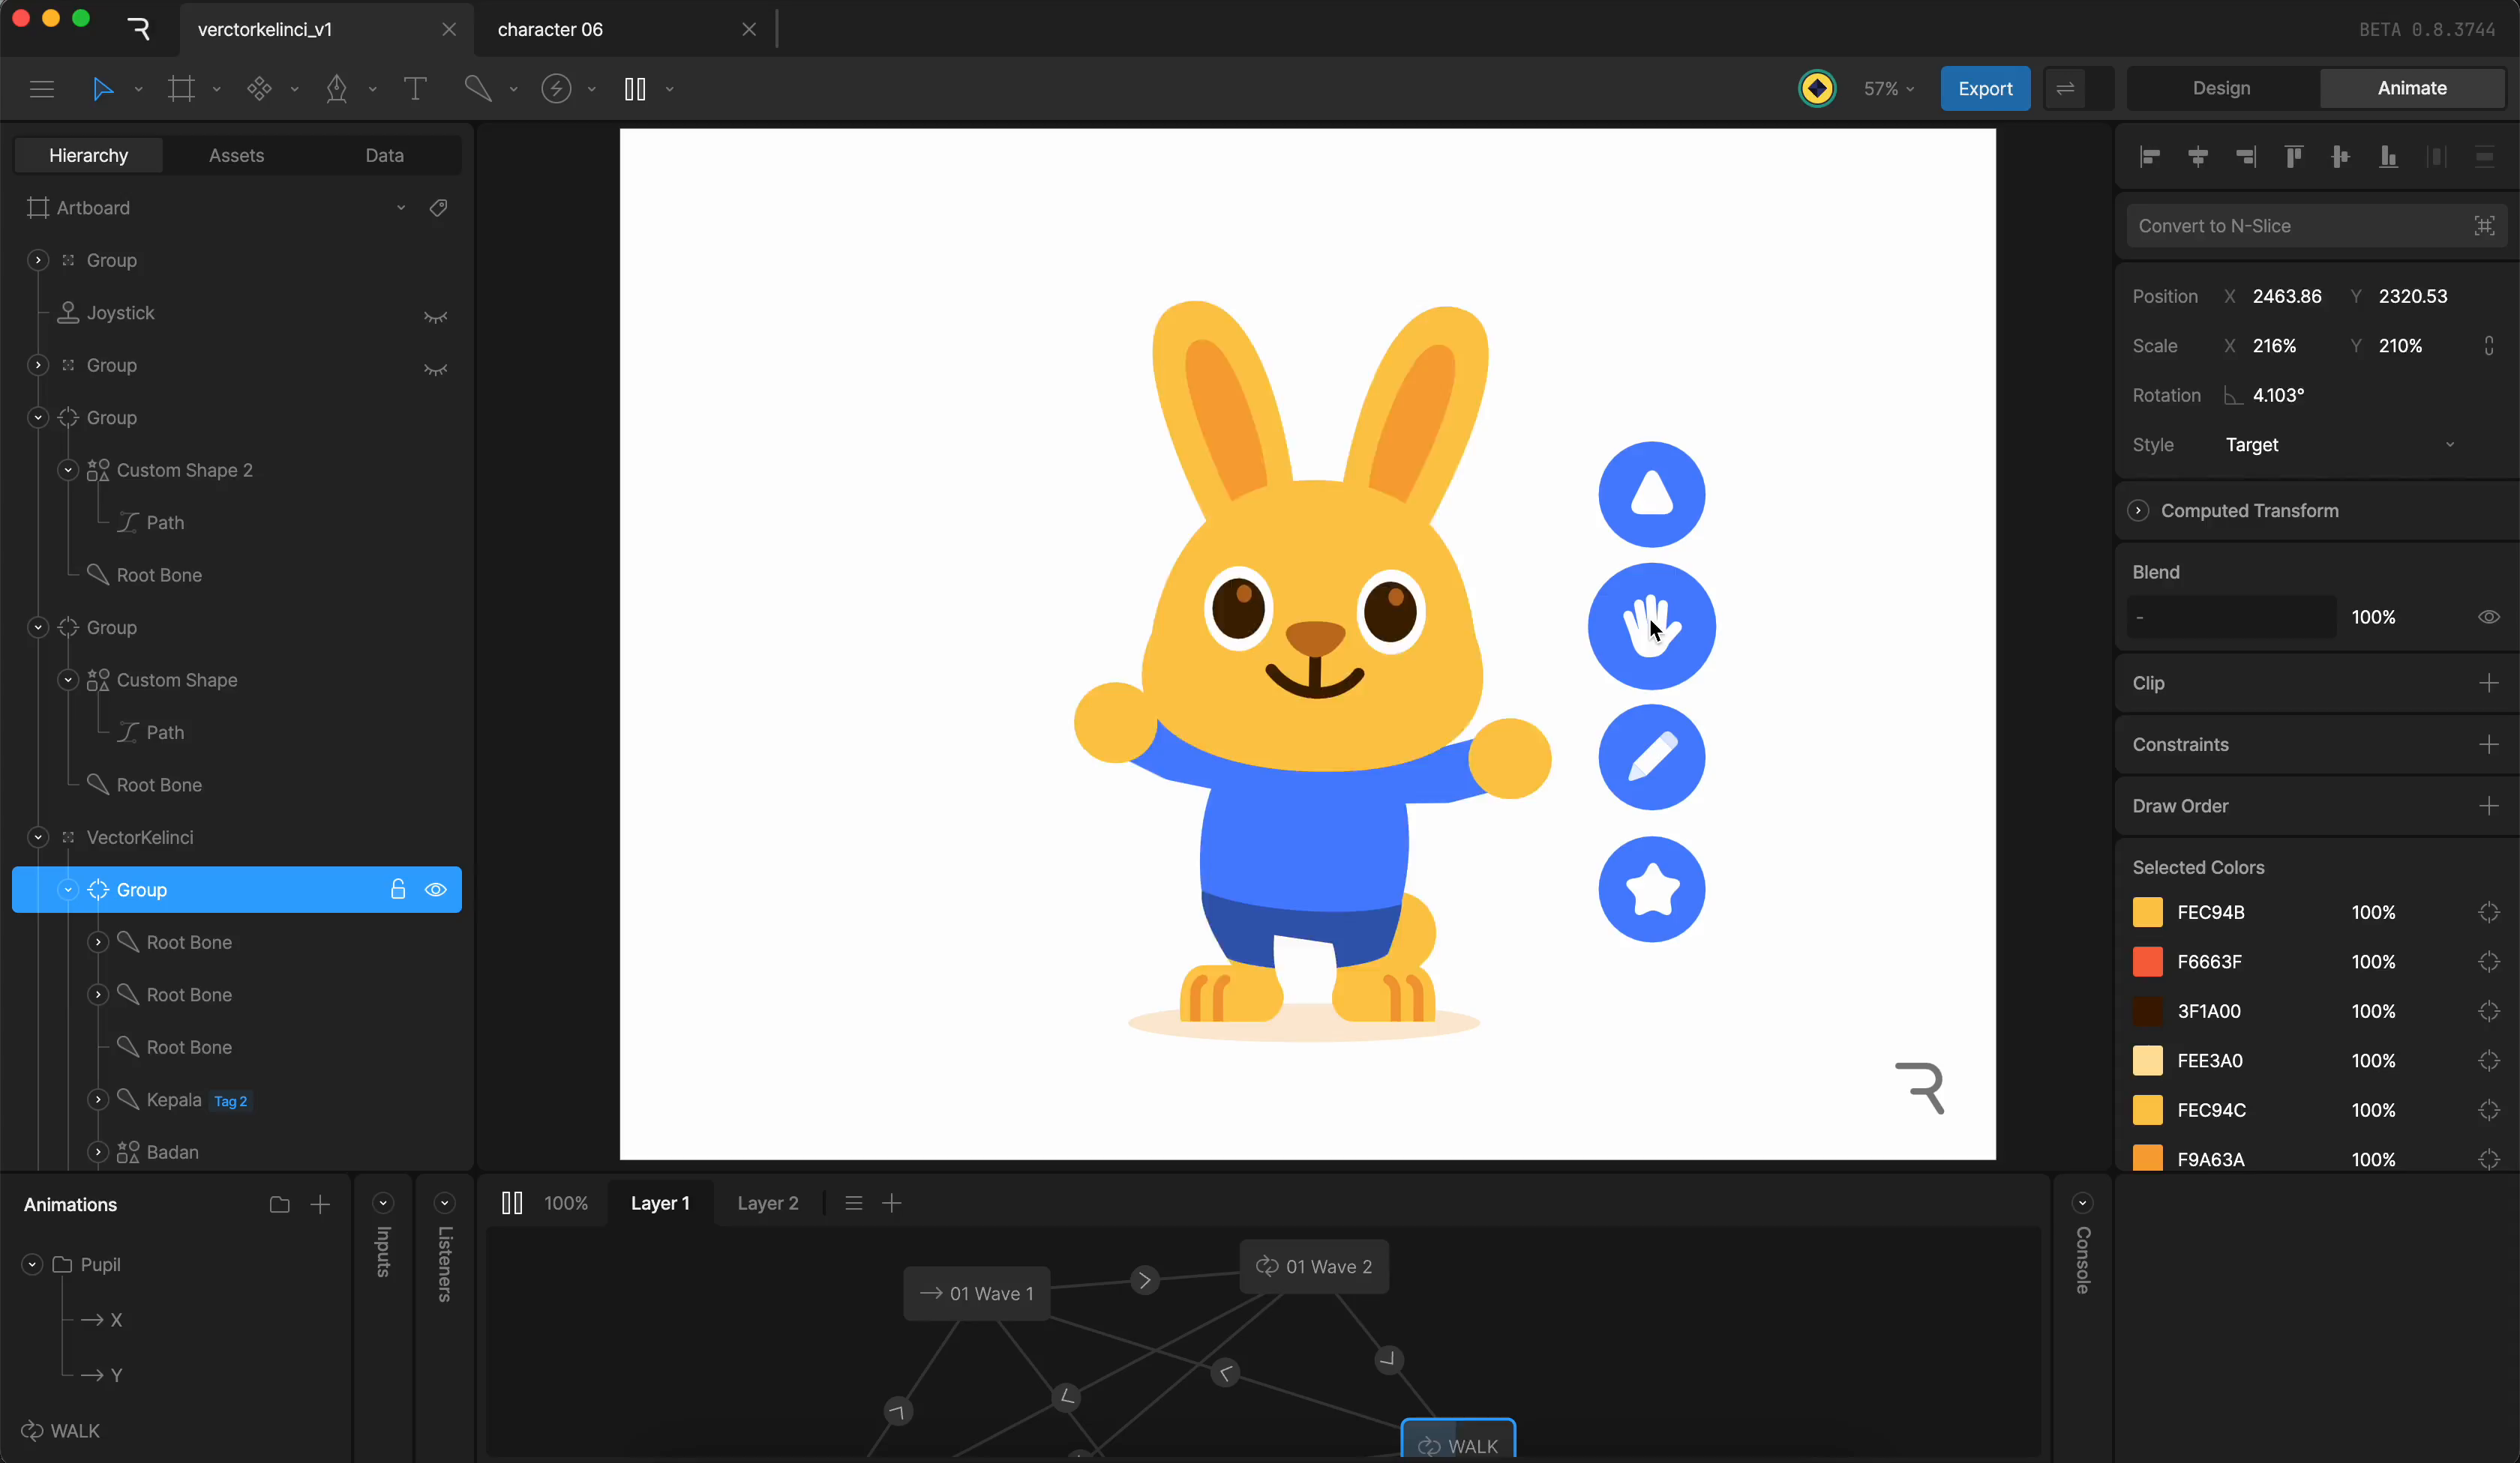Collapse the Pupil animation folder

tap(32, 1264)
